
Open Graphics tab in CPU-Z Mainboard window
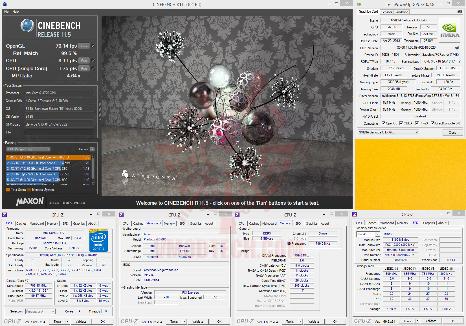click(x=196, y=224)
